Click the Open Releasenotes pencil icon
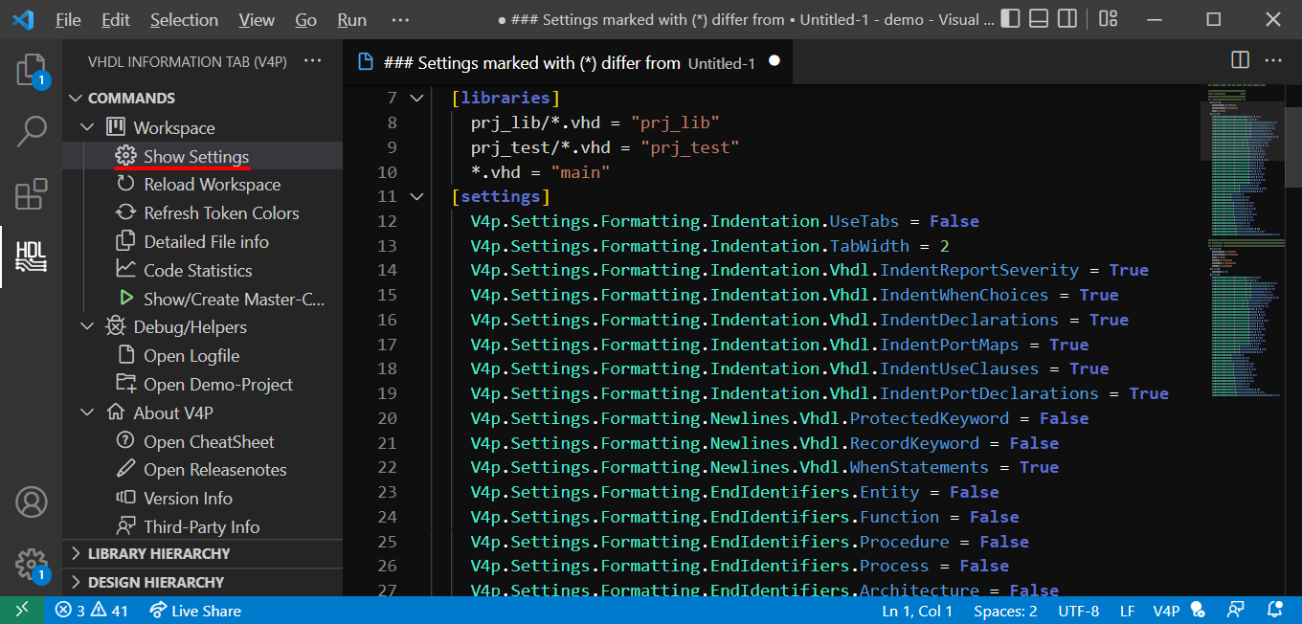The height and width of the screenshot is (624, 1302). point(125,469)
